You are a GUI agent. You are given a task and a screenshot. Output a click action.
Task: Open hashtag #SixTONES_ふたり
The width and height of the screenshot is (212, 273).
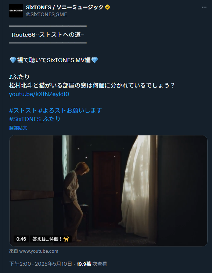35,119
